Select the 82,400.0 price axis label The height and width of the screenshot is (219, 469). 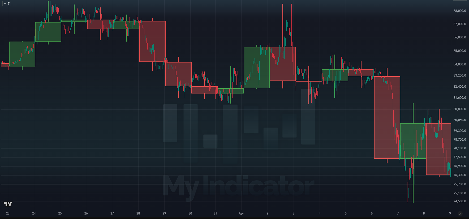(x=460, y=87)
